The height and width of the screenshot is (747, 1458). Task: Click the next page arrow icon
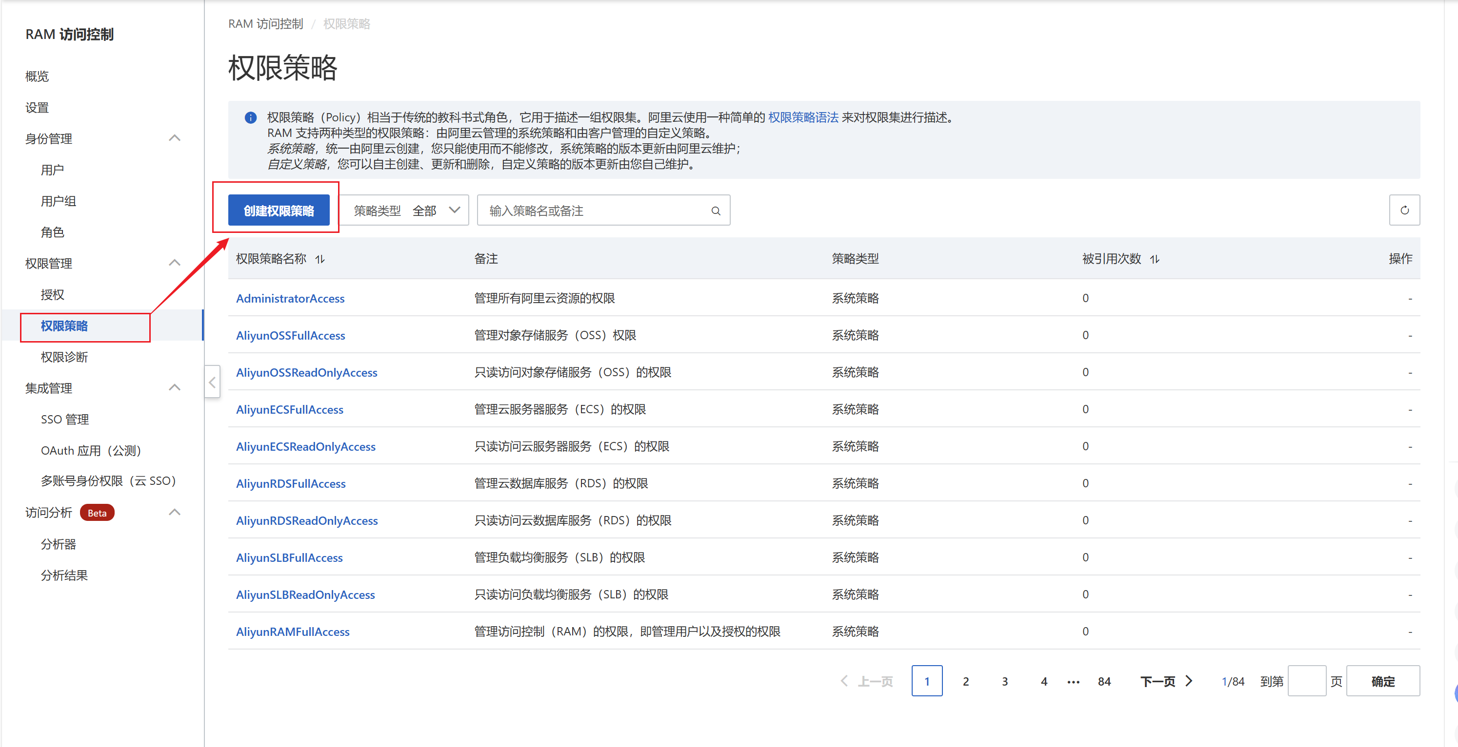pyautogui.click(x=1189, y=681)
